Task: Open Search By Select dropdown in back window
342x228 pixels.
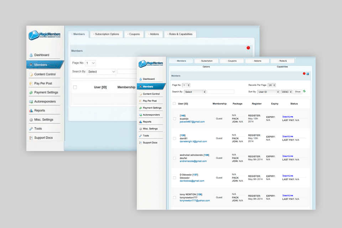Action: (x=102, y=72)
